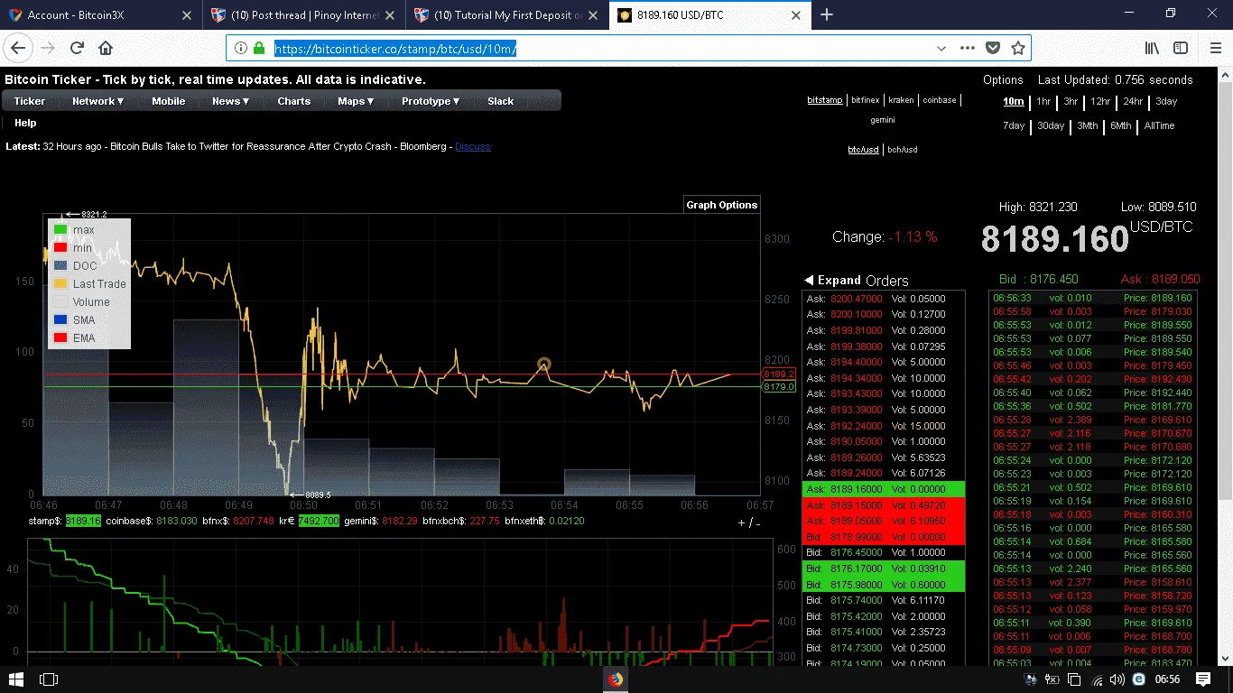Image resolution: width=1233 pixels, height=693 pixels.
Task: Click the taskbar clock 06:56
Action: pyautogui.click(x=1168, y=679)
